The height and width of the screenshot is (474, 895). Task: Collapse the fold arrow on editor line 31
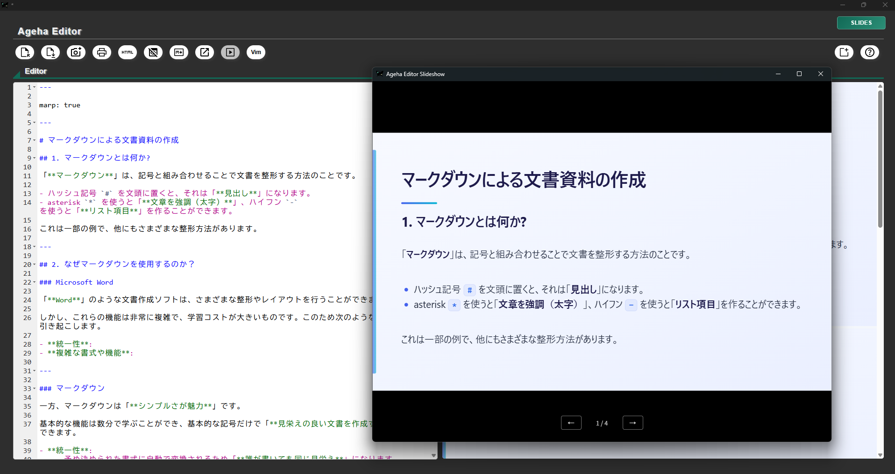[35, 371]
